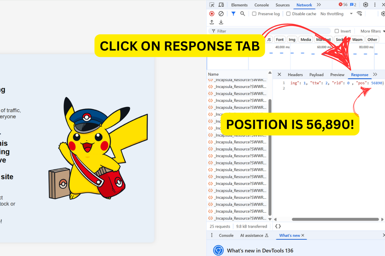Expand the More filters dropdown
385x256 pixels.
point(372,31)
